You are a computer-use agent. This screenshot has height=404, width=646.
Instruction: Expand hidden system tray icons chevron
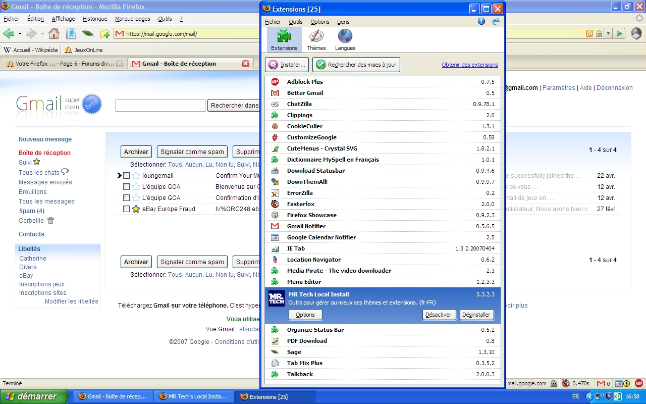589,396
